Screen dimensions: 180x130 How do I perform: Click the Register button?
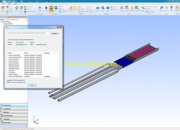[55, 33]
